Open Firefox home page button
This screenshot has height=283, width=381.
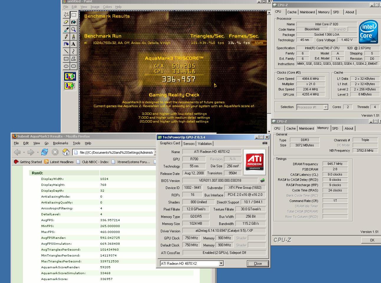(x=66, y=152)
